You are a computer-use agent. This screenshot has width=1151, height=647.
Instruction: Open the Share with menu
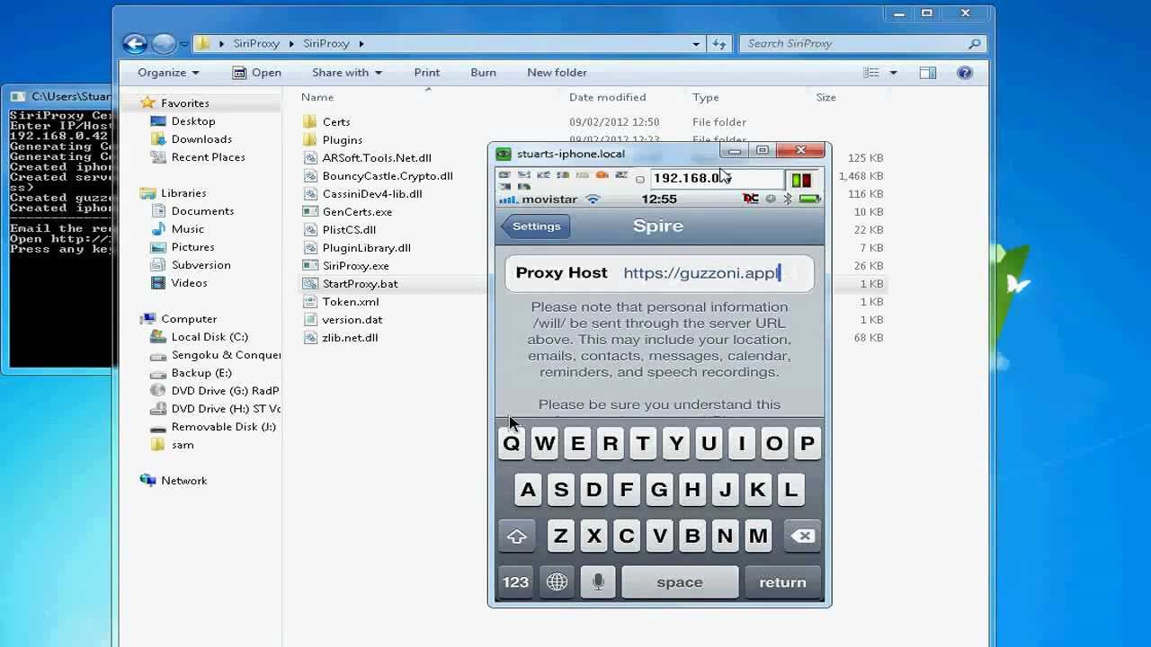point(347,73)
